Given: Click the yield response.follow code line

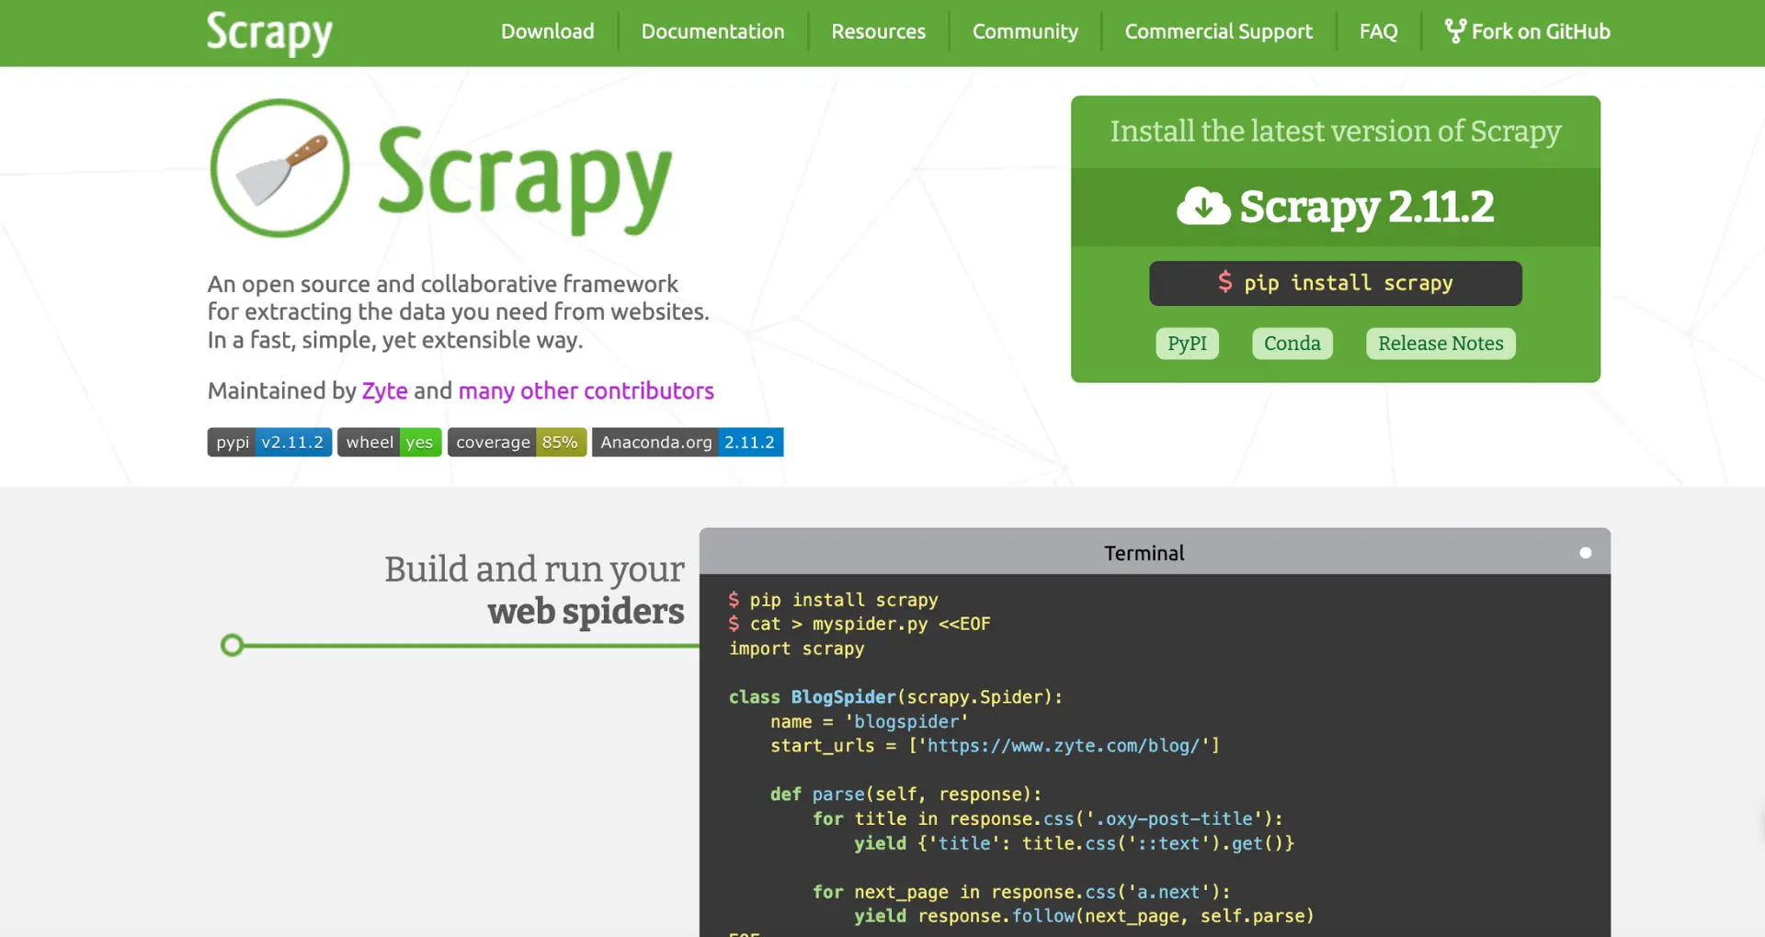Looking at the screenshot, I should [x=1084, y=916].
